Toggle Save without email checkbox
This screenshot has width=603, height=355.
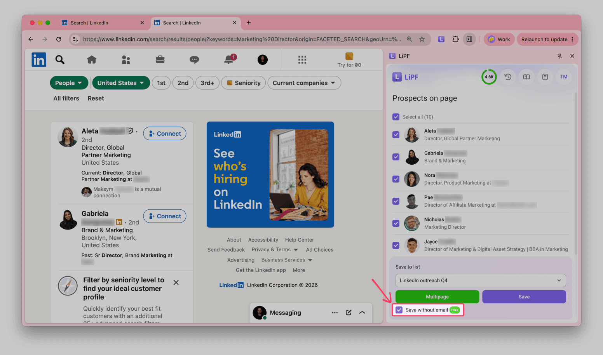pos(399,310)
